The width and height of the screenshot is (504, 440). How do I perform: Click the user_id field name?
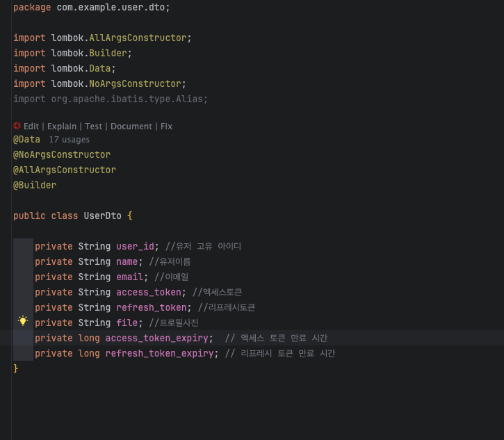click(135, 246)
